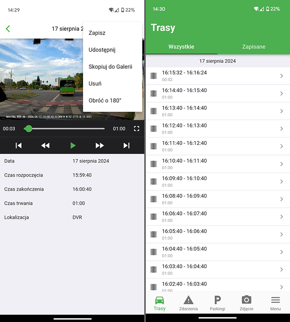This screenshot has width=290, height=322.
Task: Click film icon of 16:05:40 - 16:06:40 clip
Action: point(153,234)
